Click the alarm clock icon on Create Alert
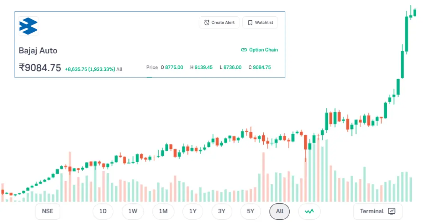 (207, 22)
